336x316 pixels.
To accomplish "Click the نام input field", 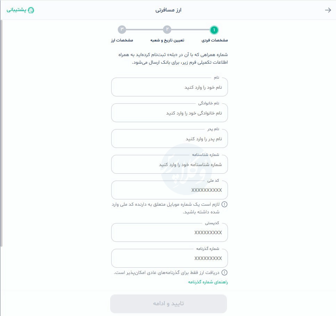I will pos(170,87).
